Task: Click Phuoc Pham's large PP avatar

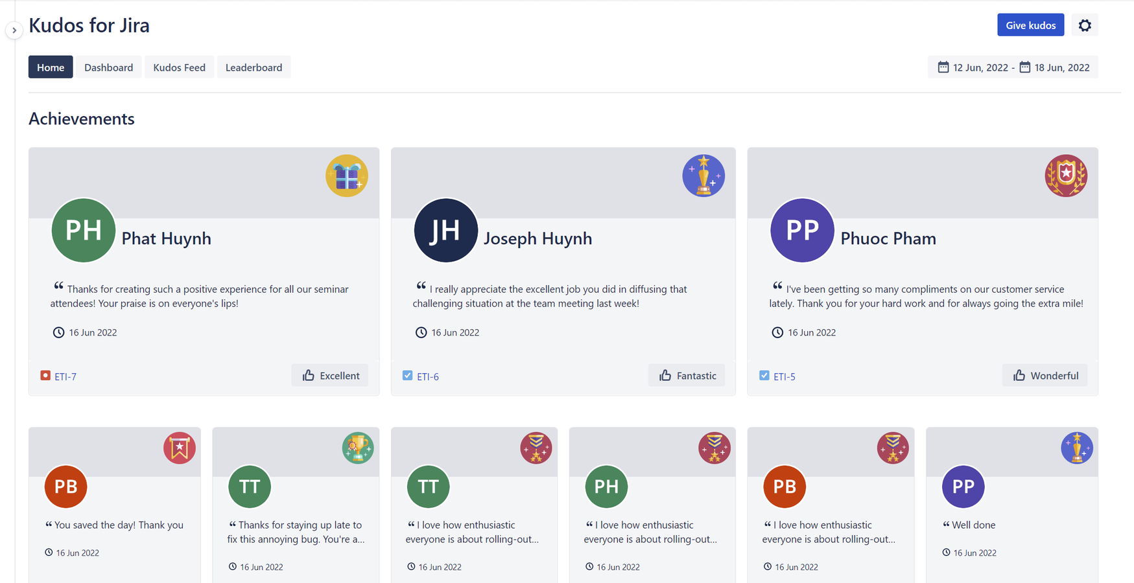Action: tap(802, 230)
